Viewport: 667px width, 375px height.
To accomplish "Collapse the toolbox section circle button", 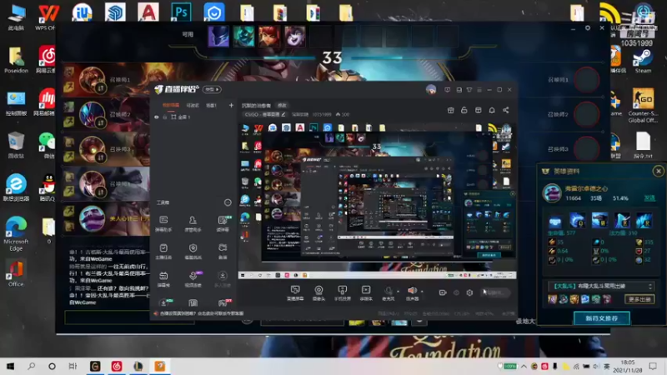I will [228, 202].
